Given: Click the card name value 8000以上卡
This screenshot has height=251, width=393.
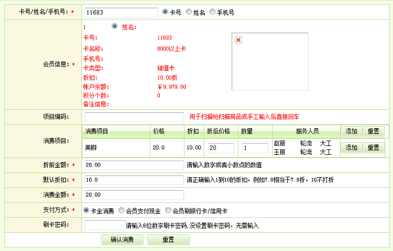Looking at the screenshot, I should 172,49.
